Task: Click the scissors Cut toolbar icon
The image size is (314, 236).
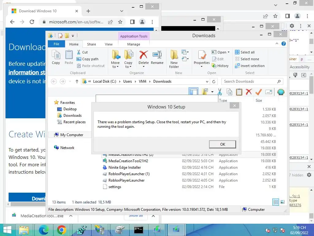Action: [220, 92]
